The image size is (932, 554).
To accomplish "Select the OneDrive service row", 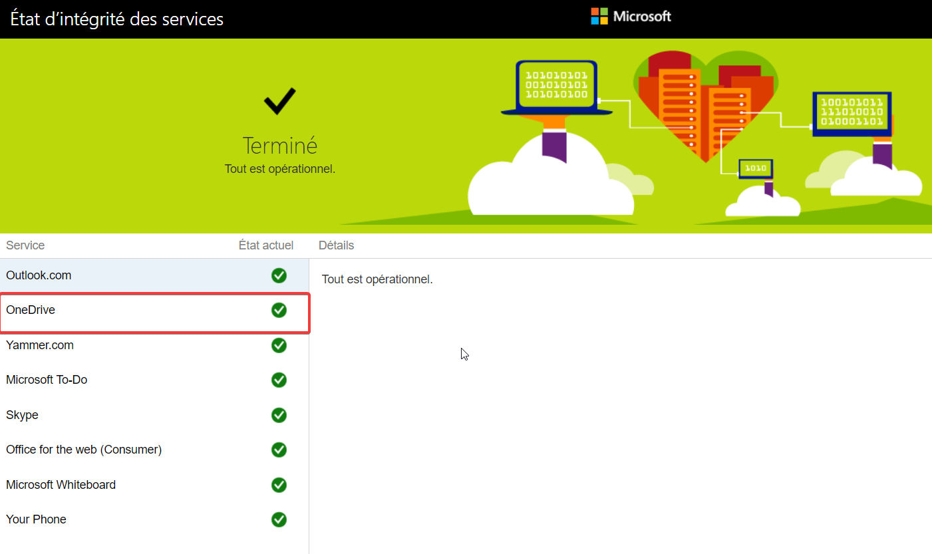I will (154, 310).
